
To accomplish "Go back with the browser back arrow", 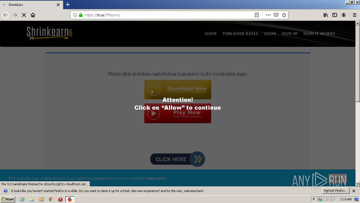I will (6, 15).
